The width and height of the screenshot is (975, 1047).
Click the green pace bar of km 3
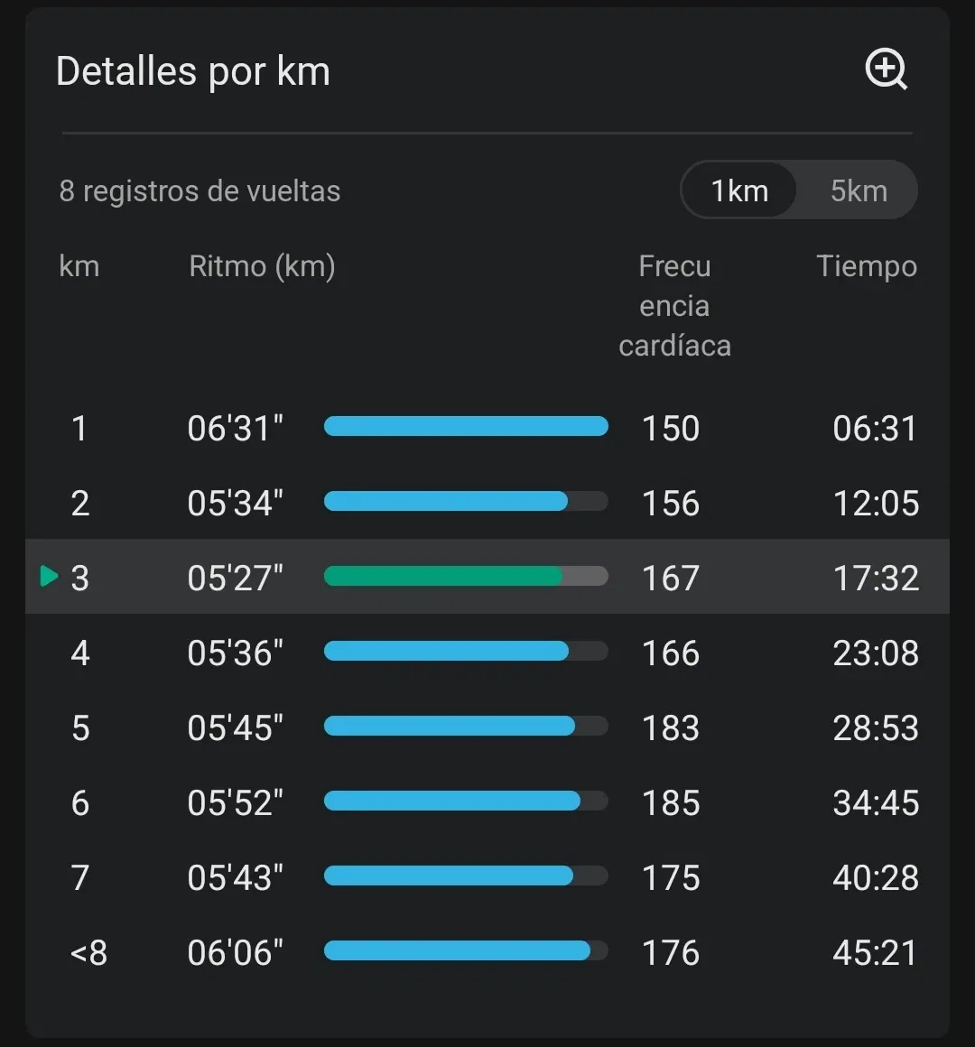point(465,577)
